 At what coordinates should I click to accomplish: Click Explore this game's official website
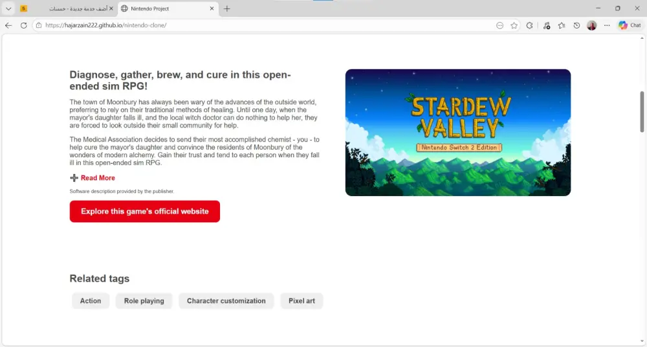pyautogui.click(x=145, y=211)
